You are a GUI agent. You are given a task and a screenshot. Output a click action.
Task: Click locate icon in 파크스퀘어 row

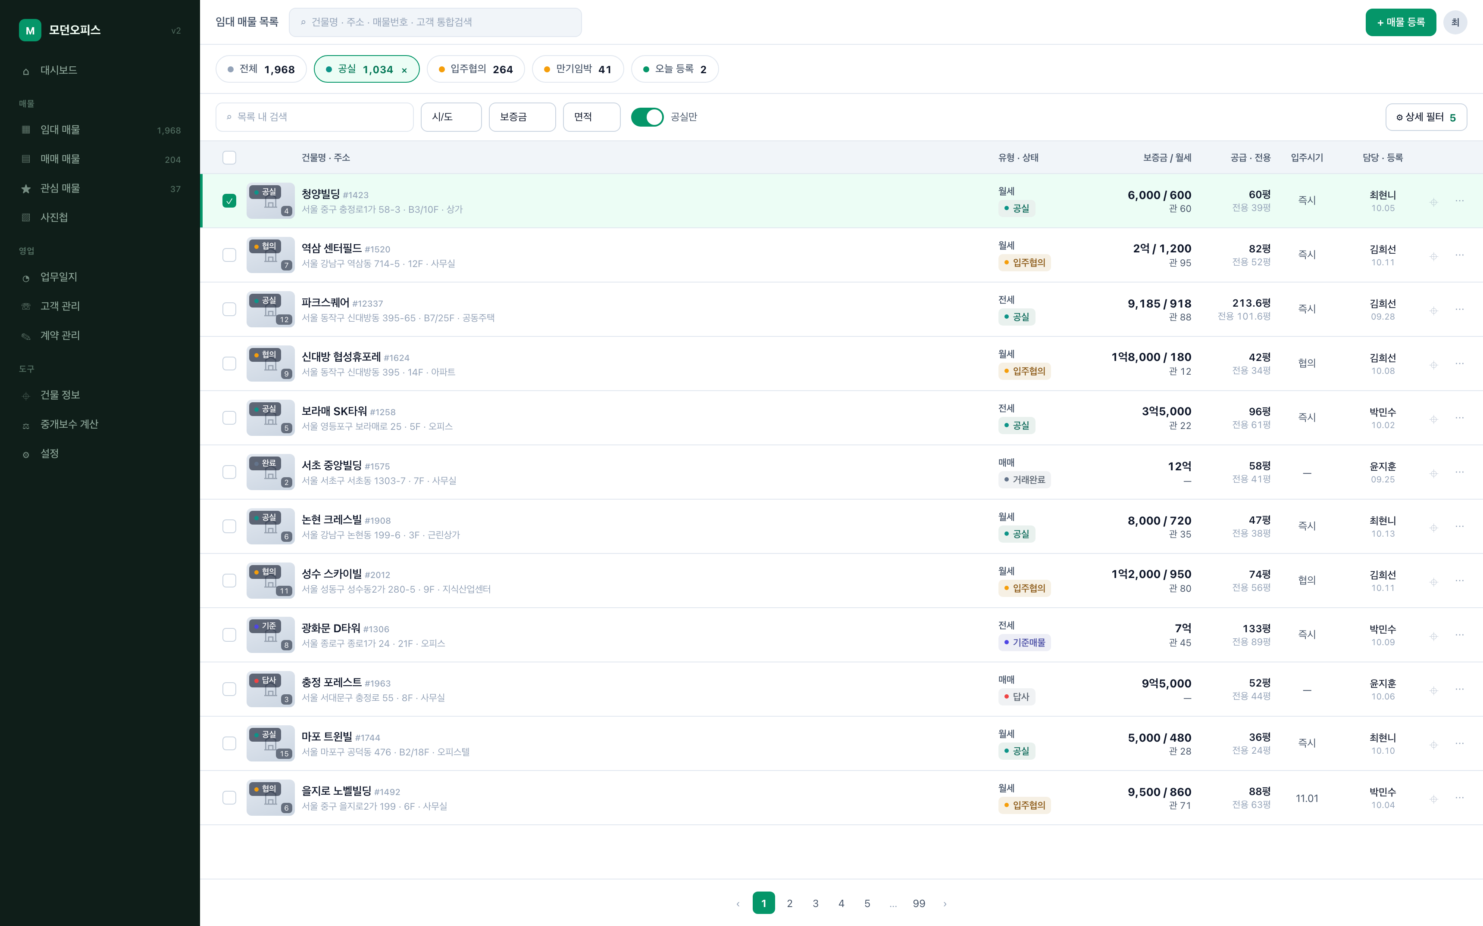1434,311
